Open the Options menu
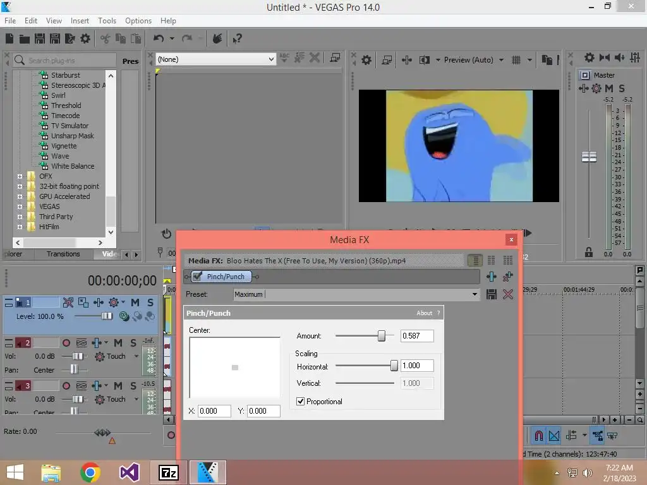 click(x=138, y=21)
